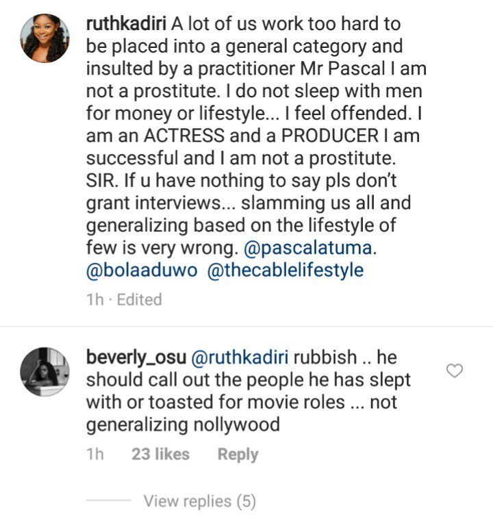Screen dimensions: 493x528
Task: Open ruthkadiri's profile picture
Action: (x=45, y=37)
